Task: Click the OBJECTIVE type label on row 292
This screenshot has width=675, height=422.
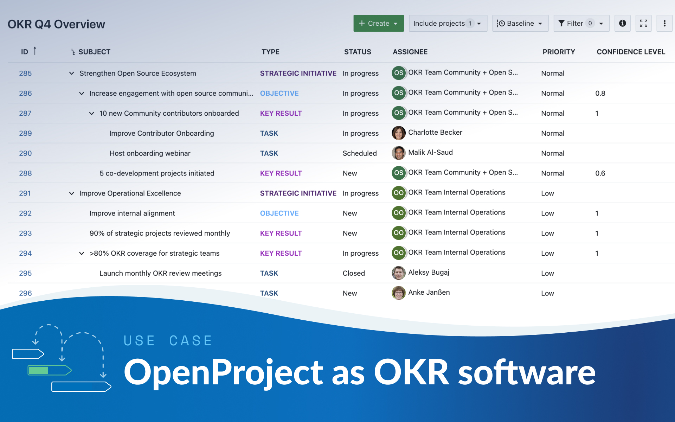Action: click(279, 213)
